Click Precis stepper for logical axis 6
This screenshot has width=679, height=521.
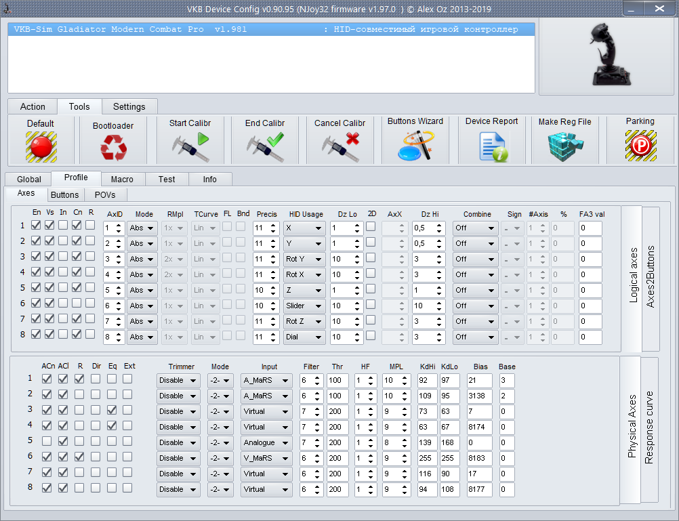(273, 306)
